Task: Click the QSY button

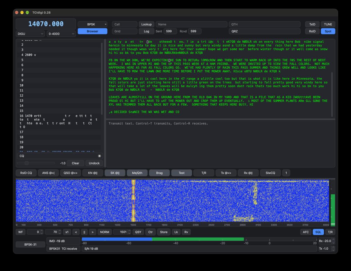Action: point(138,232)
